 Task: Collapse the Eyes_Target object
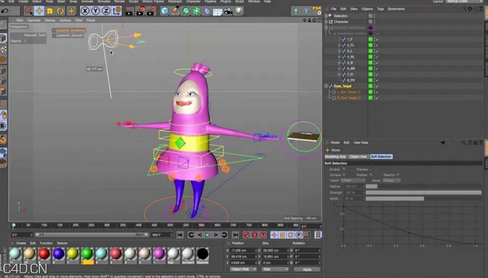[326, 86]
